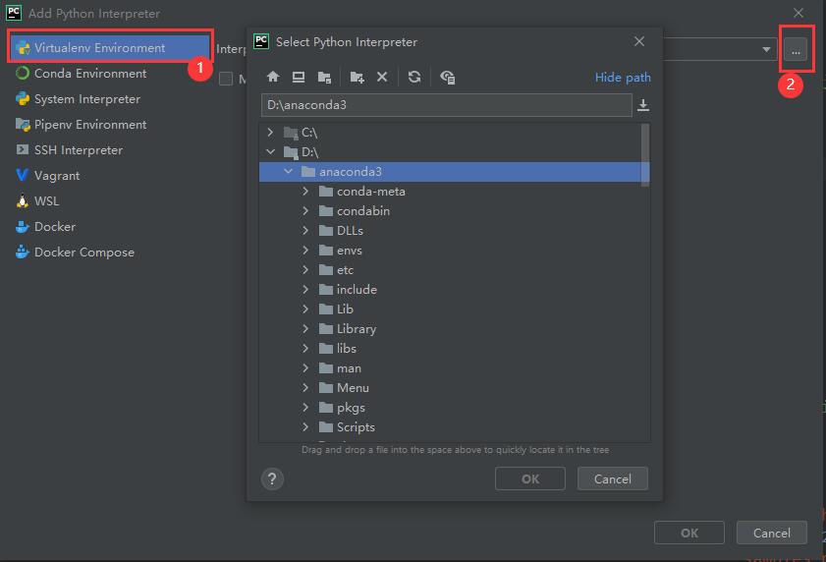Image resolution: width=826 pixels, height=562 pixels.
Task: Click OK in Select Python Interpreter dialog
Action: [x=530, y=478]
